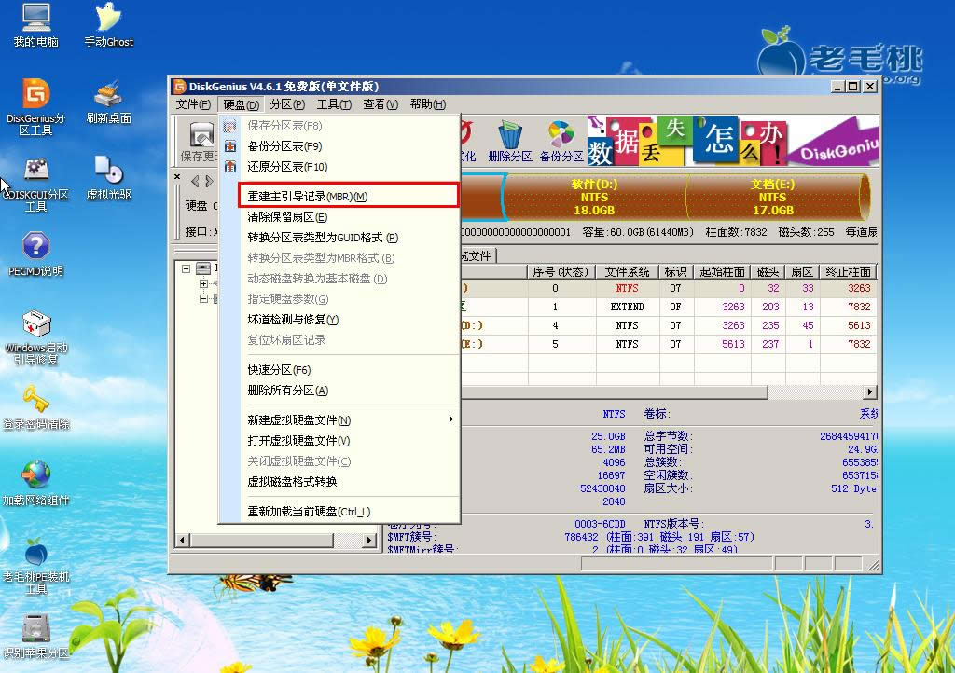
Task: Open the 新建虚拟硬盘文件 submenu arrow
Action: (451, 419)
